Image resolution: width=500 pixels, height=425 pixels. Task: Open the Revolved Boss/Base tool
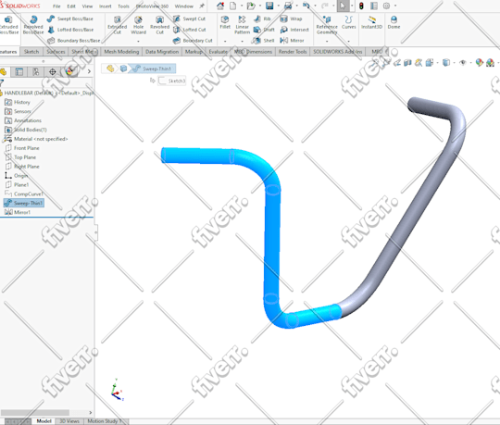click(x=33, y=25)
